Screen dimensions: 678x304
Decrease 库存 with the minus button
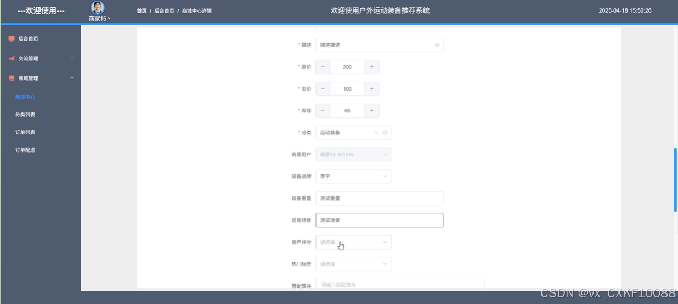(323, 111)
